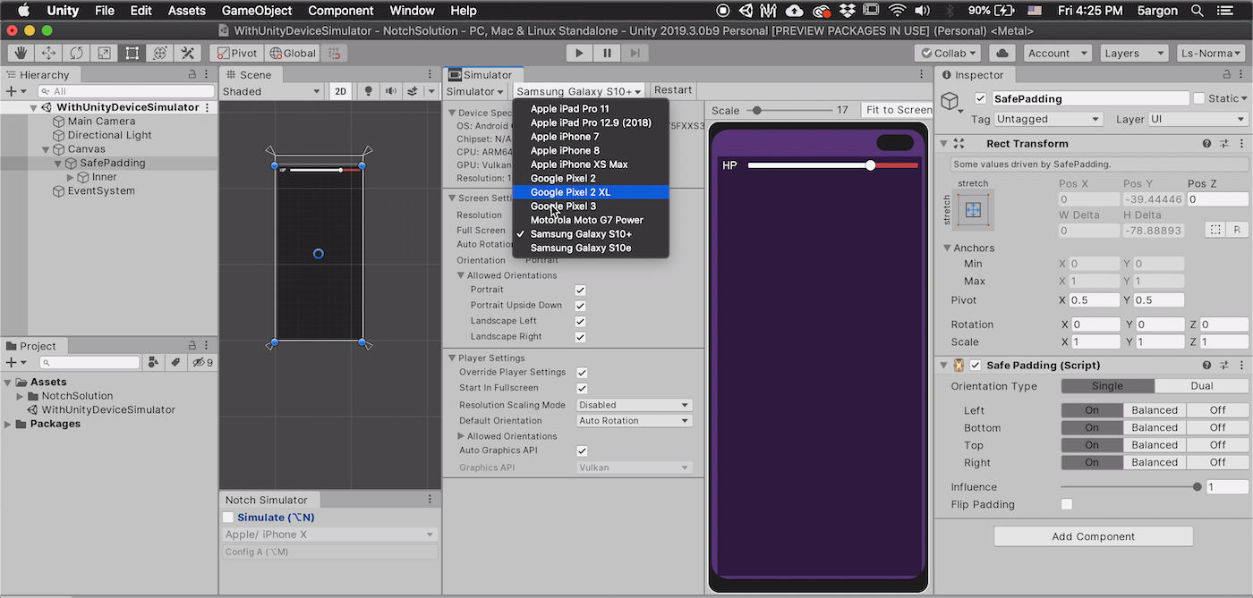Open the GameObject menu
Screen dimensions: 1253x598
click(257, 11)
